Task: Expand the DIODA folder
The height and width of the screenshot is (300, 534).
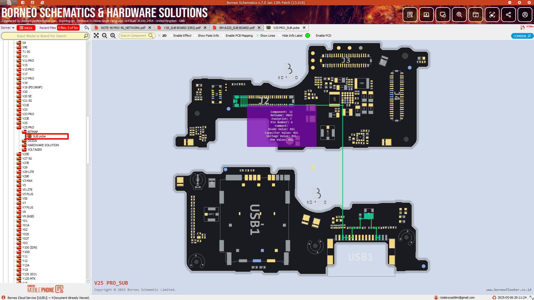Action: 24,141
